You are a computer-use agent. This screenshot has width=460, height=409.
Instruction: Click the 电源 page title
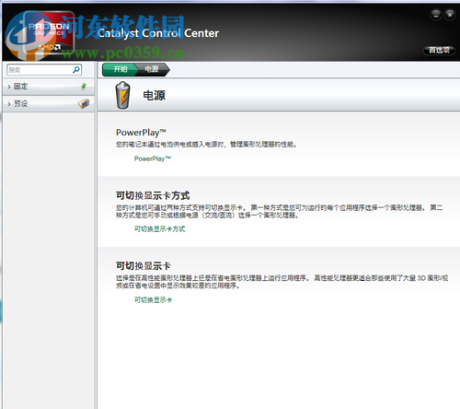coord(154,96)
